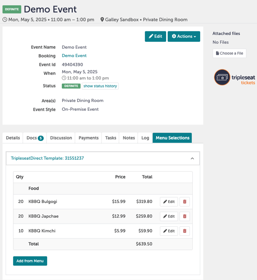Collapse the TripleseatDirect Template section chevron
This screenshot has height=280, width=257.
click(192, 158)
